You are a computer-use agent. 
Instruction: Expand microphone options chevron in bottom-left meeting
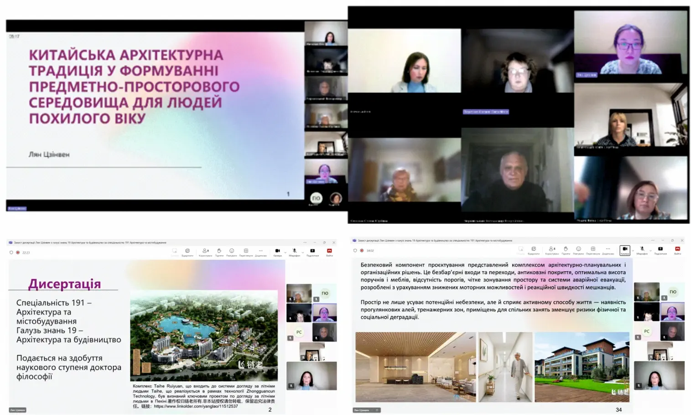pyautogui.click(x=302, y=252)
